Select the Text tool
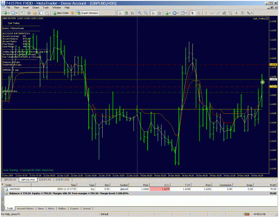Screen dimensions: 279x217 click(x=236, y=13)
